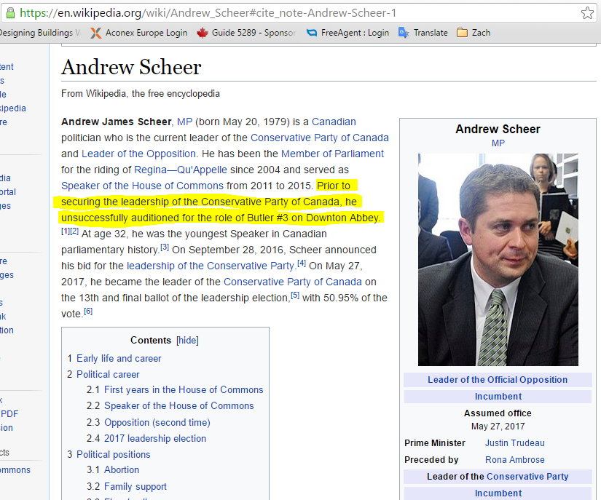
Task: Open the MP link in infobox header
Action: pos(498,143)
